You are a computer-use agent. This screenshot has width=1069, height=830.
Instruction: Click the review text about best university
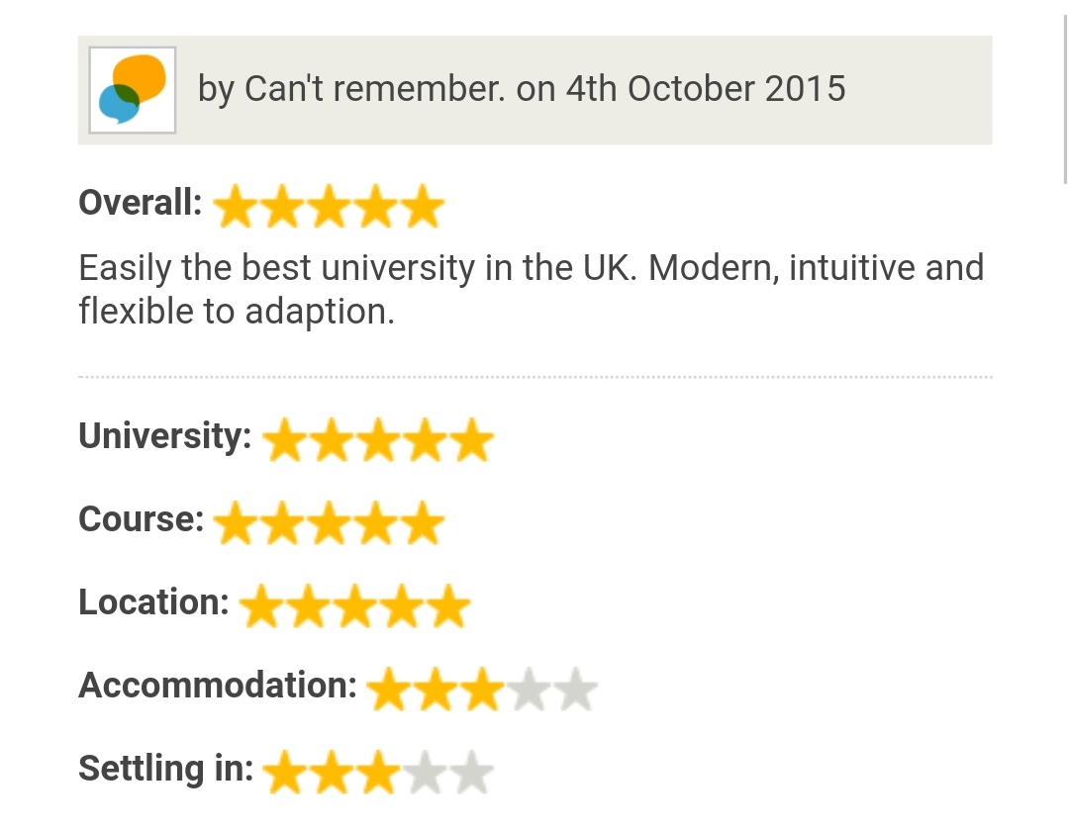coord(531,289)
